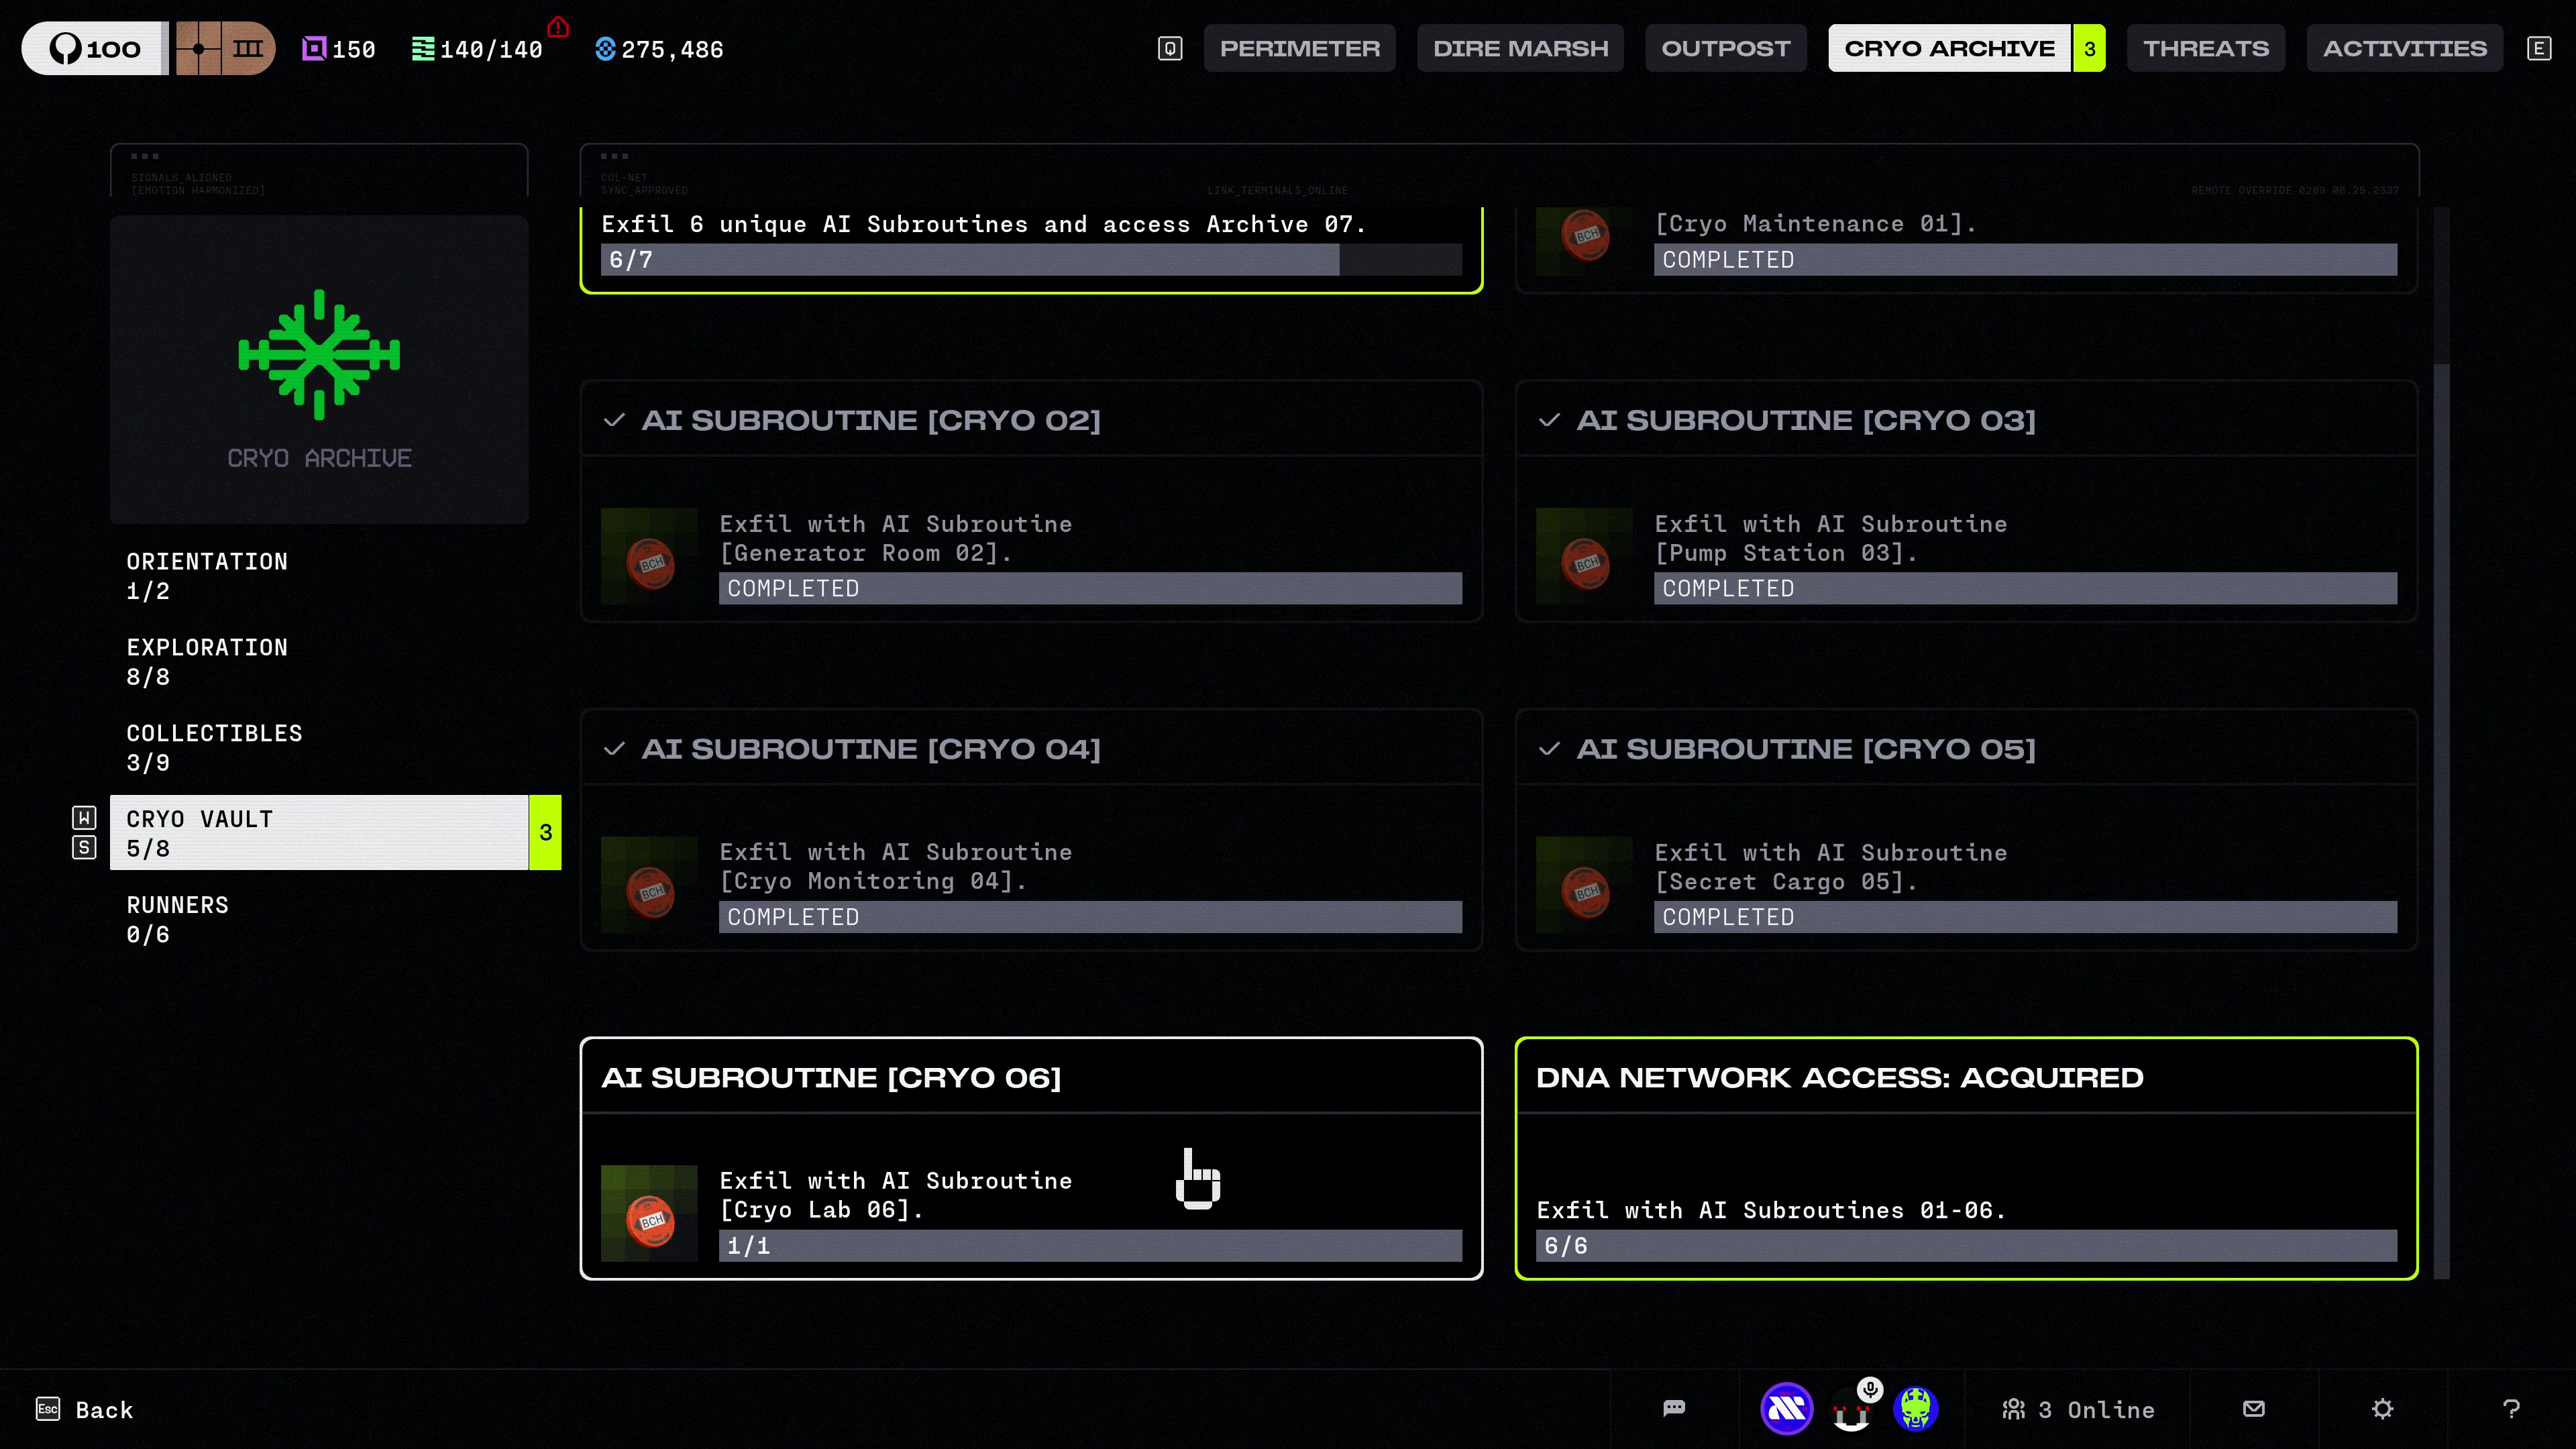2576x1449 pixels.
Task: Click the Cryo Lab 06 subroutine item icon
Action: (649, 1213)
